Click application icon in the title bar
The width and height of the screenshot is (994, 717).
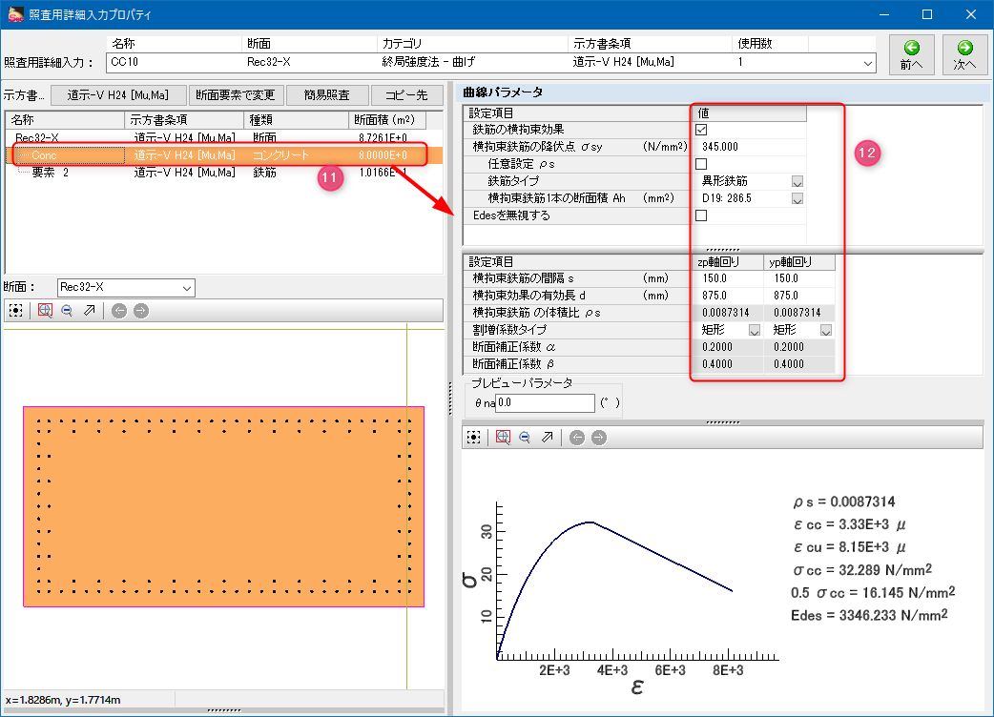15,14
